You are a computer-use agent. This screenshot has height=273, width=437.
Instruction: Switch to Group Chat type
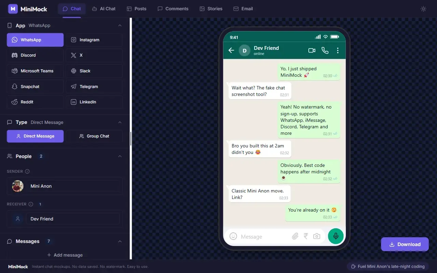(x=94, y=136)
